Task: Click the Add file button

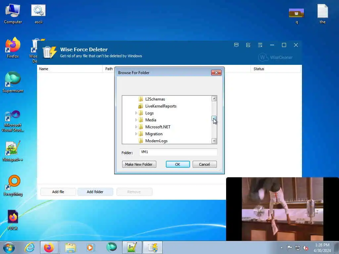Action: 58,192
